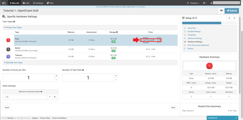Open the Templates setup step
This screenshot has height=120, width=243.
pos(192,35)
